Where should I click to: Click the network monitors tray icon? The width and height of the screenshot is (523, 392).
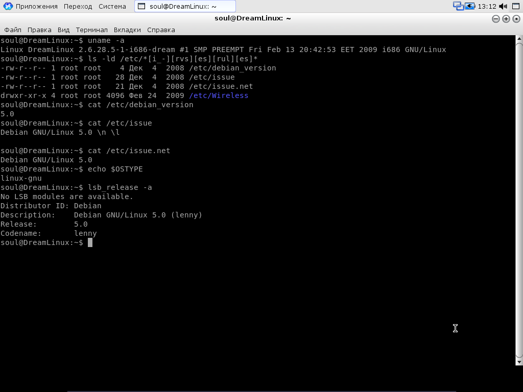[x=458, y=6]
